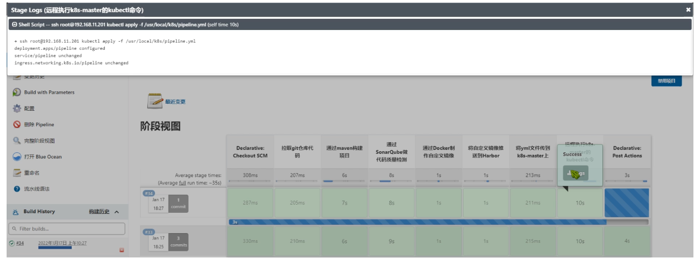Open the 配置 configuration link
Screen dimensions: 699x261
[29, 109]
